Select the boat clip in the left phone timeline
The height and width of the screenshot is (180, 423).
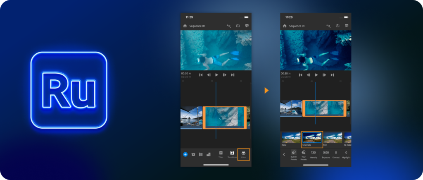[191, 118]
